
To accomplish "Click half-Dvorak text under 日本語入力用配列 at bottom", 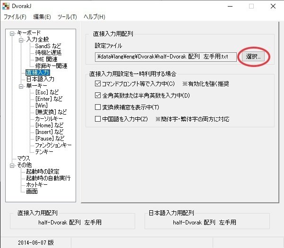I will pos(205,223).
